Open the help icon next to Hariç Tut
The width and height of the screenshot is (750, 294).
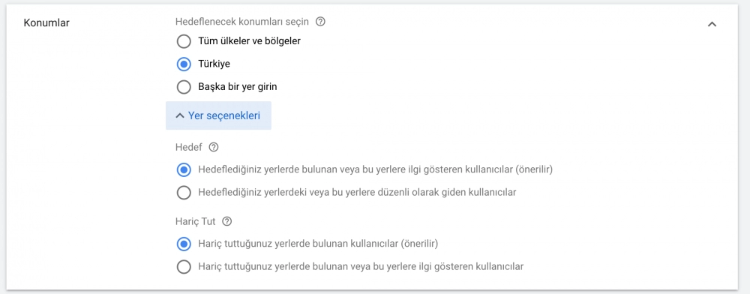[x=227, y=222]
